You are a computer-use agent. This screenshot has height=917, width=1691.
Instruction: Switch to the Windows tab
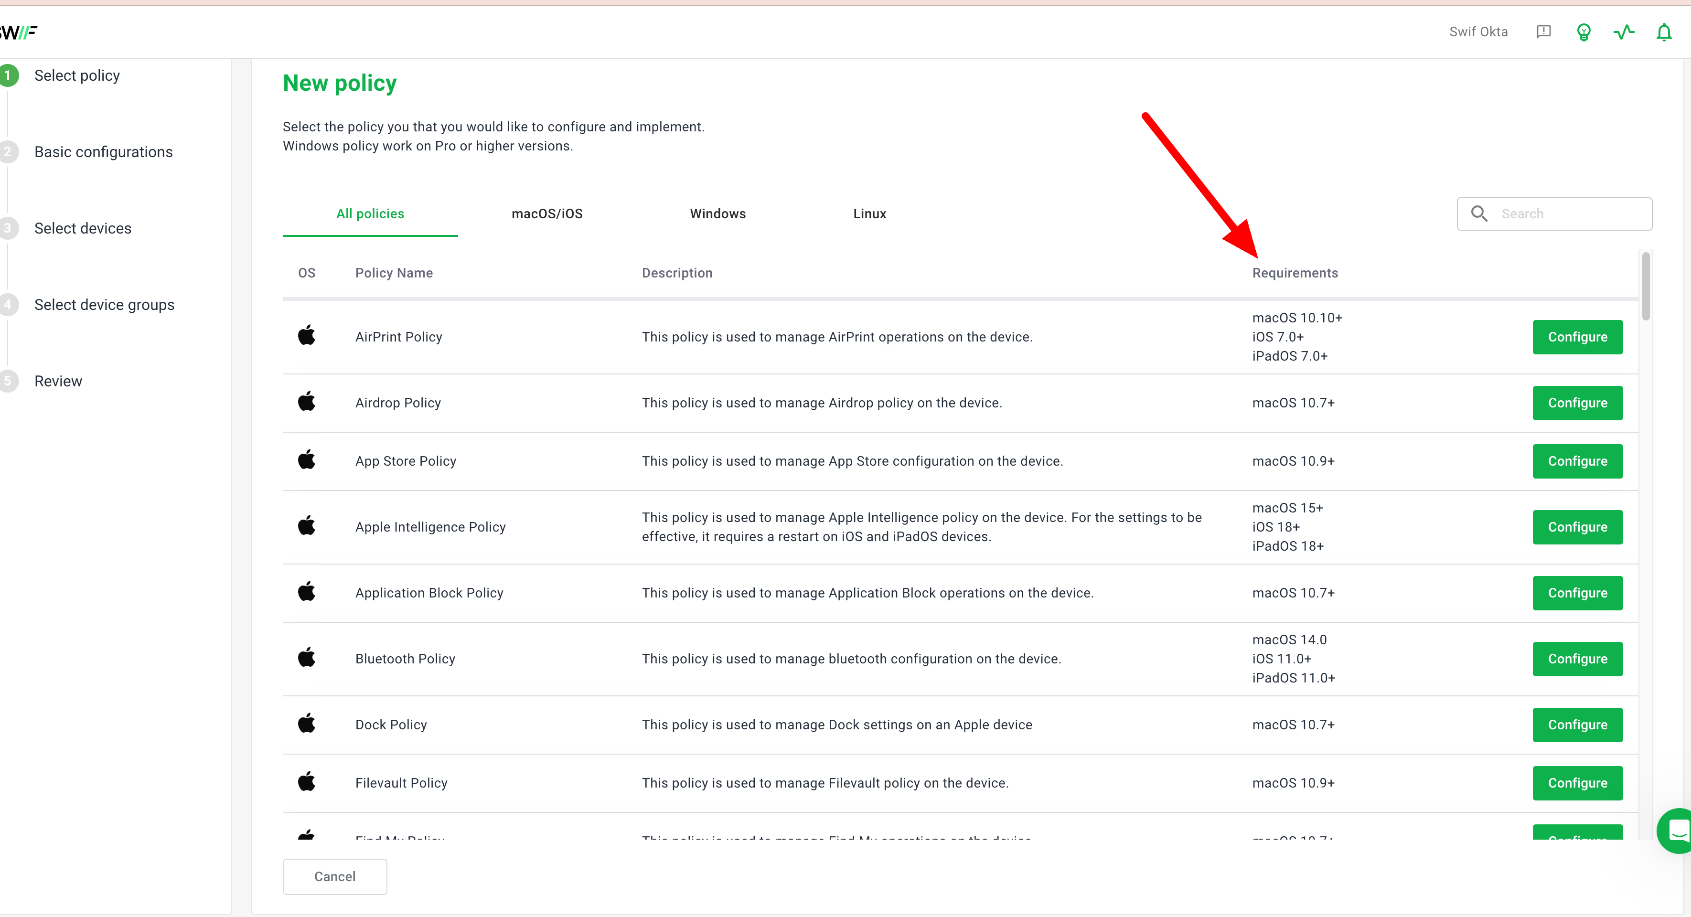point(717,214)
